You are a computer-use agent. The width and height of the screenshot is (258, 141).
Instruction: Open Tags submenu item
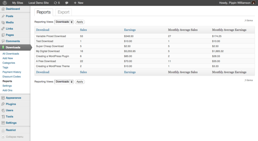(x=5, y=67)
